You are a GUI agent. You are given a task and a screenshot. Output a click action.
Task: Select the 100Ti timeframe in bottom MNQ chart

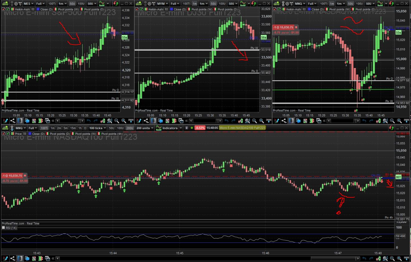(x=44, y=128)
